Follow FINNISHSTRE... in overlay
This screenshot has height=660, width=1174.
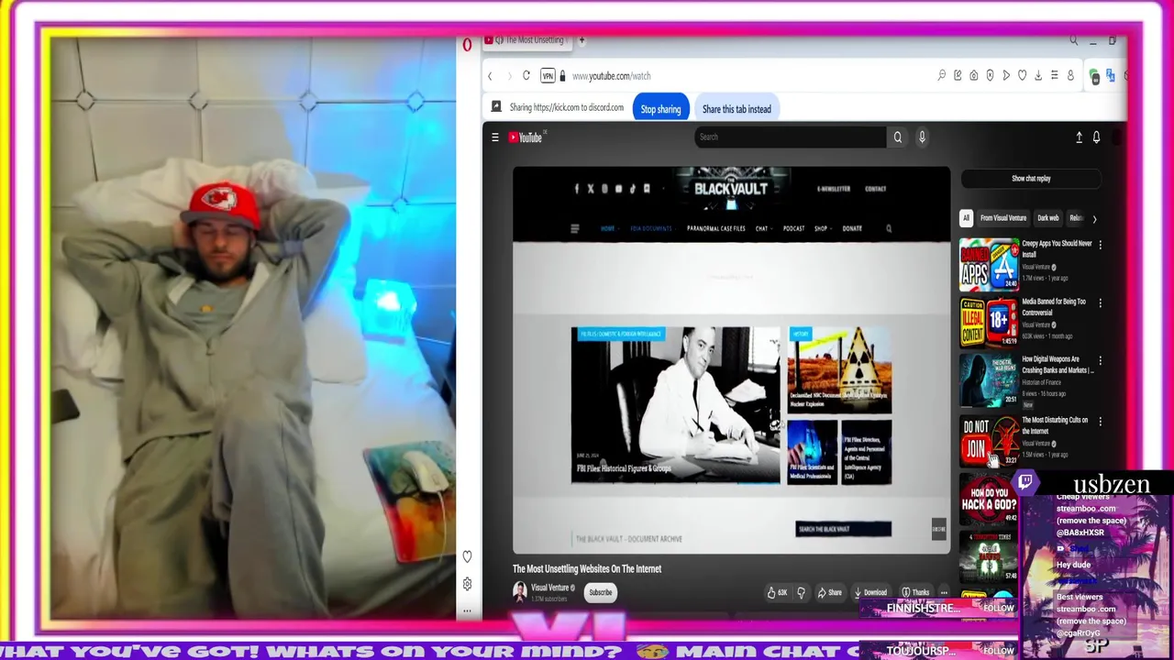[998, 609]
